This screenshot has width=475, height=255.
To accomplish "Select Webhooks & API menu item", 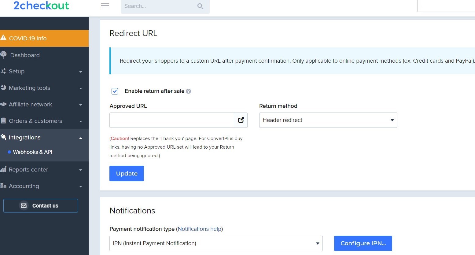I will [x=32, y=152].
